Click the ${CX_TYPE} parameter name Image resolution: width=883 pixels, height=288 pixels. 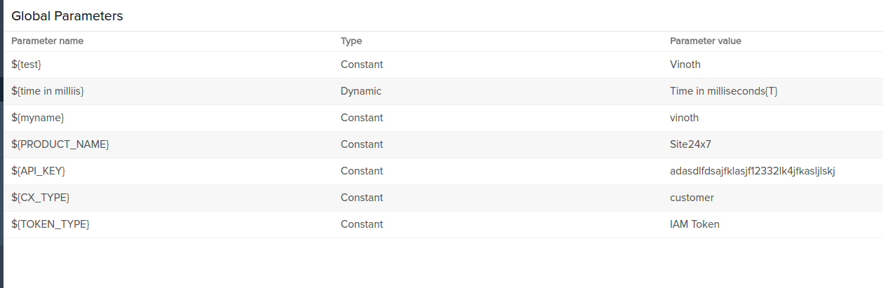click(41, 198)
